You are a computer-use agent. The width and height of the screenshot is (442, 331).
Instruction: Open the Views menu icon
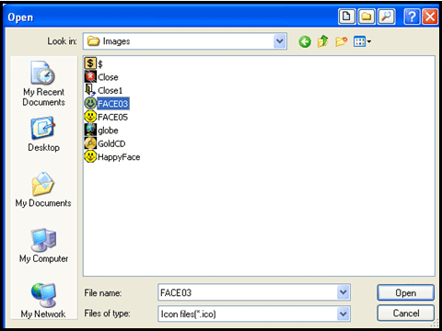point(362,41)
